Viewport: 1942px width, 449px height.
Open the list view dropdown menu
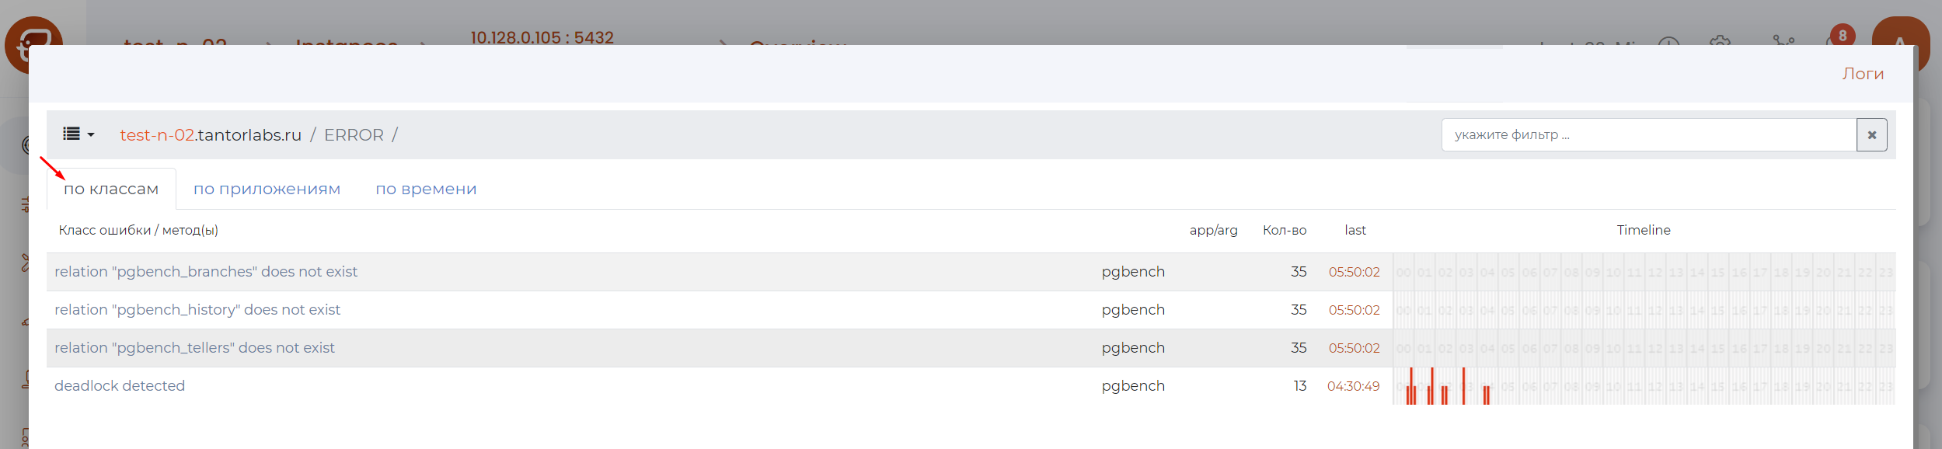tap(78, 134)
